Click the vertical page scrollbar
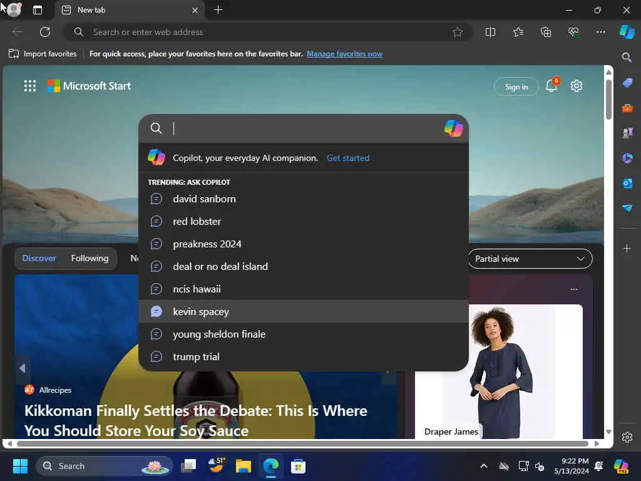The height and width of the screenshot is (481, 641). (608, 100)
